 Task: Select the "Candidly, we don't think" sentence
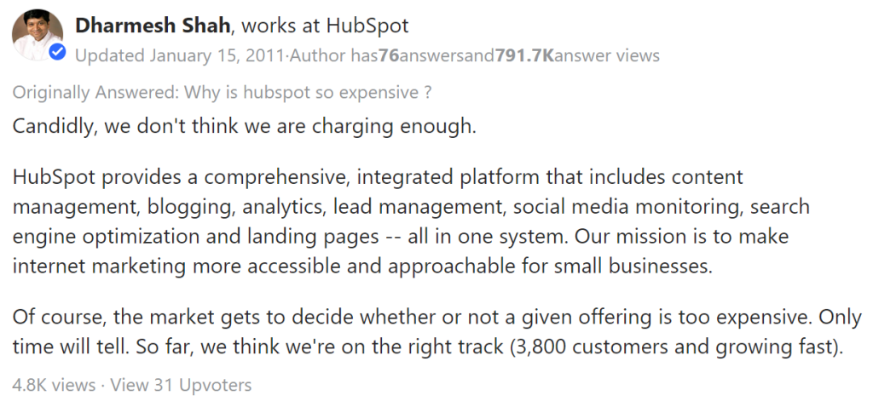tap(245, 127)
